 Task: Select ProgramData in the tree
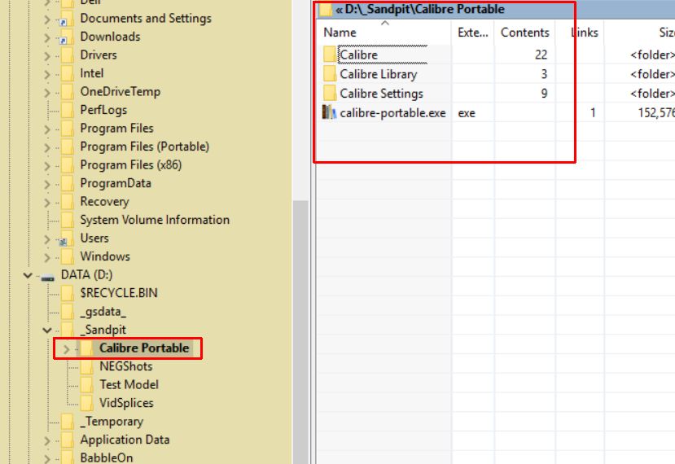116,183
